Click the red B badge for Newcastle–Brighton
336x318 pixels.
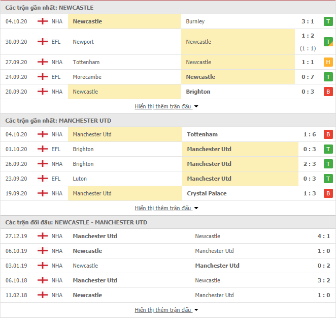pyautogui.click(x=328, y=92)
